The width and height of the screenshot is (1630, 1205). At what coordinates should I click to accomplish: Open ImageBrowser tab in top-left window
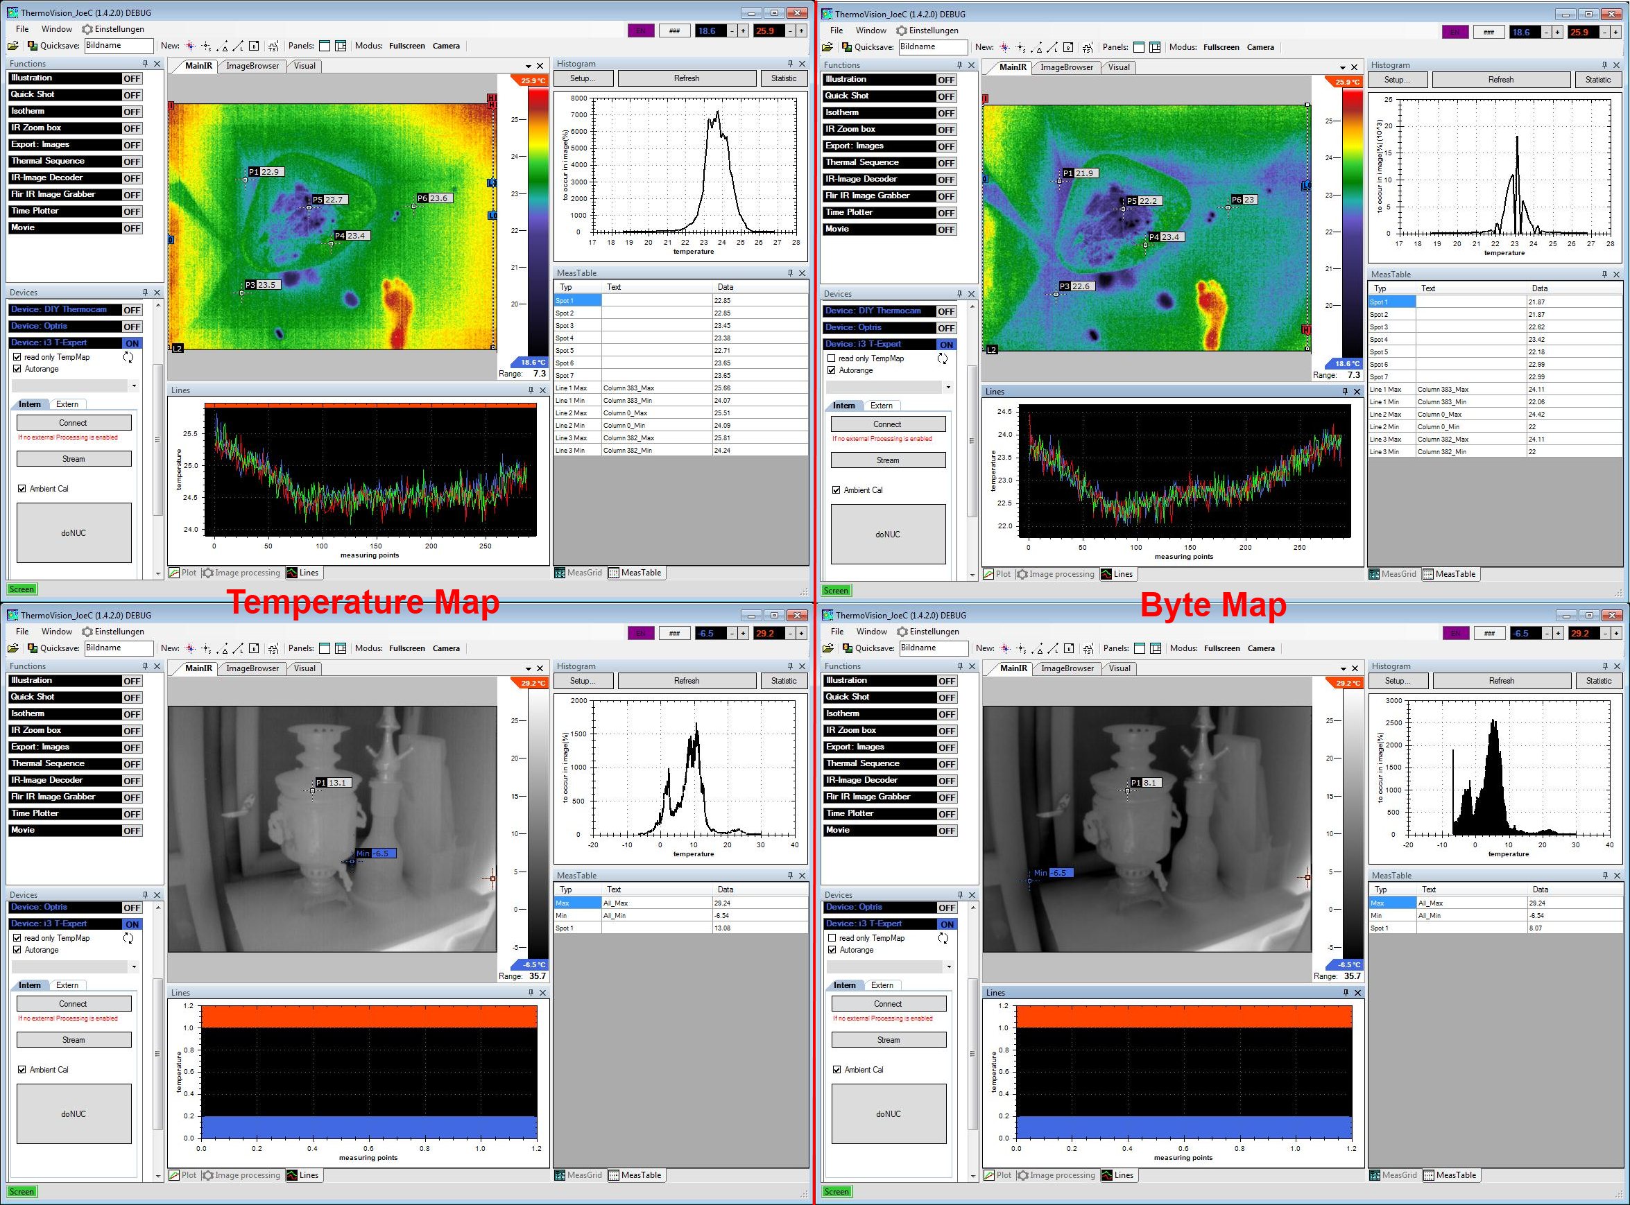[252, 66]
